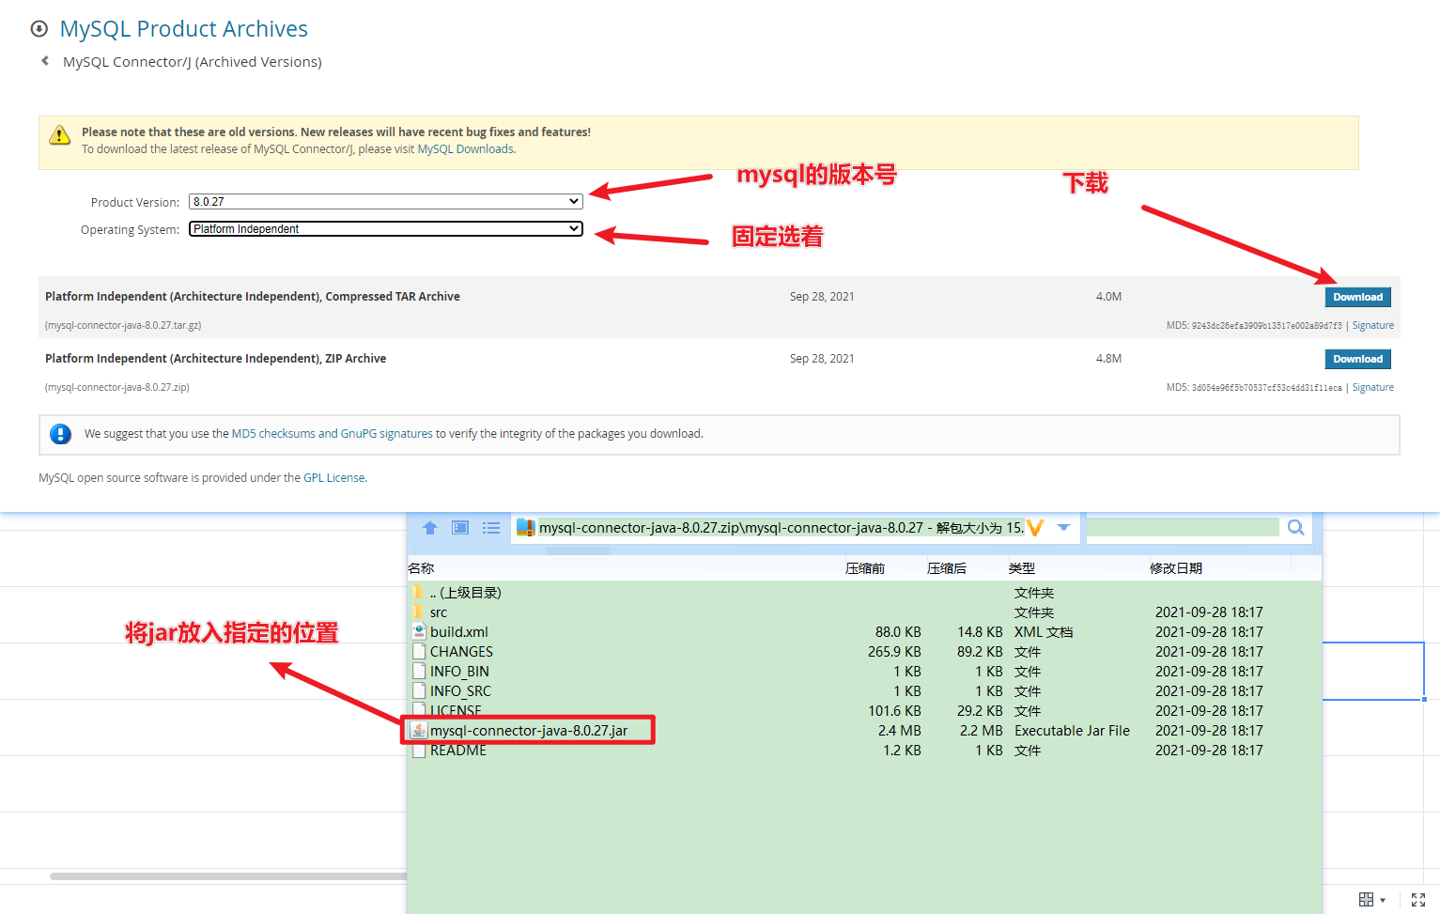Select the mysql-connector-java-8.0.27.jar row
The height and width of the screenshot is (914, 1440).
(x=864, y=730)
